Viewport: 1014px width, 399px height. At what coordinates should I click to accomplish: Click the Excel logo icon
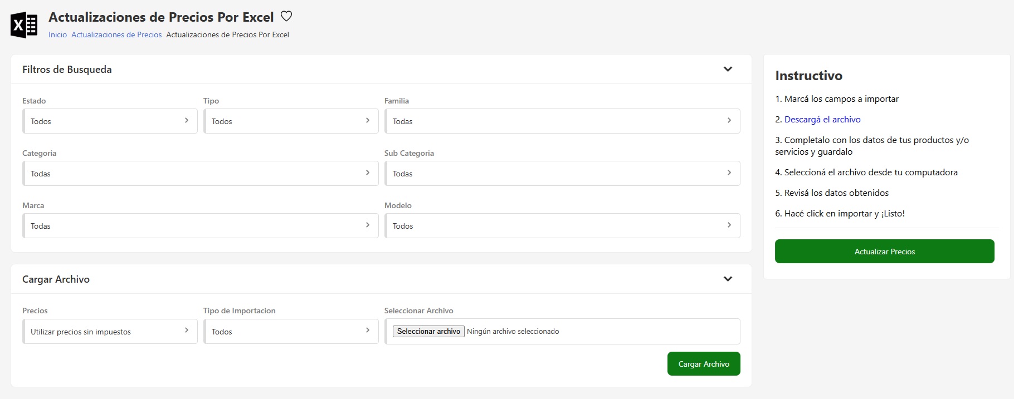coord(24,25)
